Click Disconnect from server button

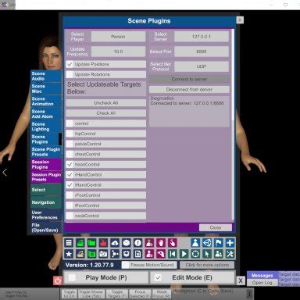189,89
